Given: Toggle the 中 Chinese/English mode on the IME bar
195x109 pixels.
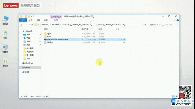Looking at the screenshot, I should tap(178, 101).
